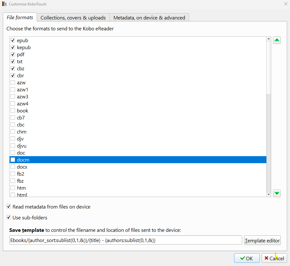Uncheck the kepub format checkbox

pos(13,47)
